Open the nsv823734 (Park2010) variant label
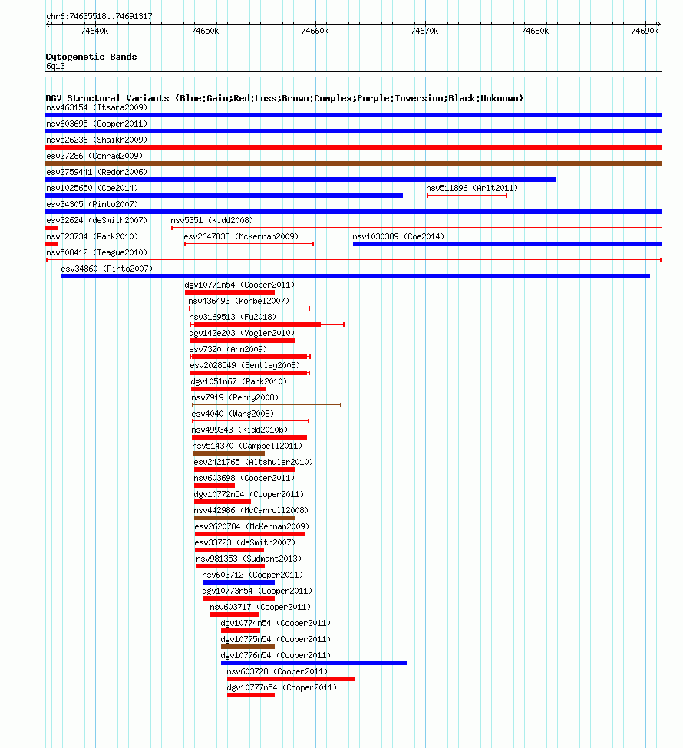 point(92,236)
